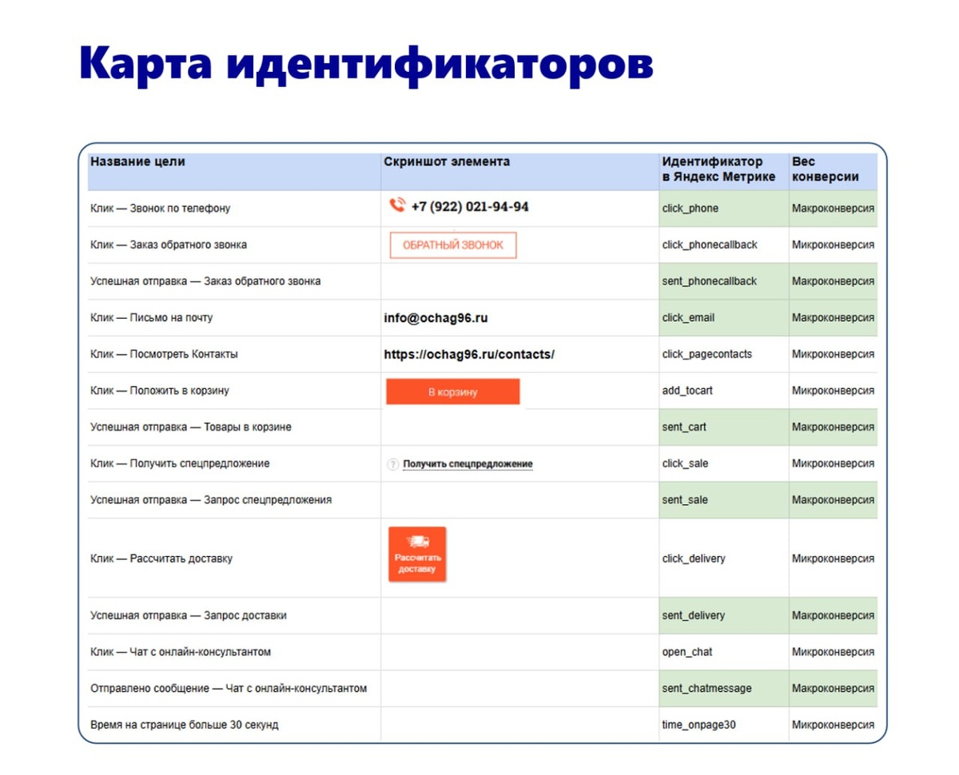Click the orange phone handset icon
Screen dimensions: 959x775
[397, 205]
